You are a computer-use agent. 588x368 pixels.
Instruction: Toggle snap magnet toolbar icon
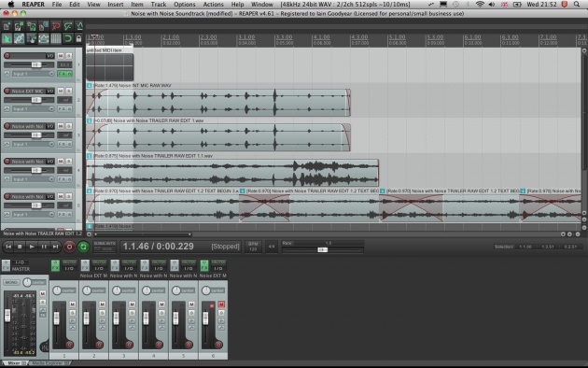(67, 38)
